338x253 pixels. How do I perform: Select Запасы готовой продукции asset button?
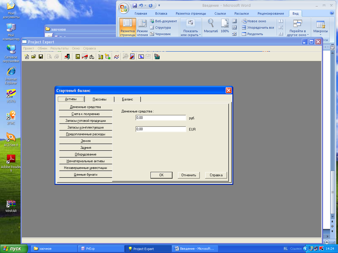[x=86, y=121]
